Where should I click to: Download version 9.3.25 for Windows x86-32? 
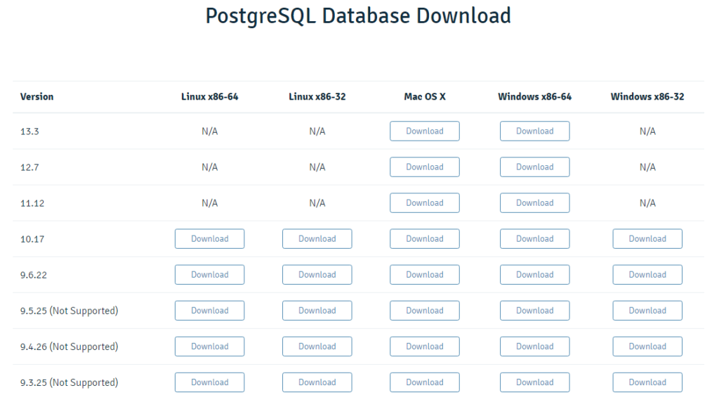[x=647, y=382]
